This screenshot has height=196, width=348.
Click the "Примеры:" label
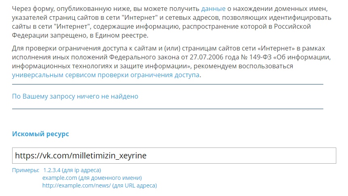coord(25,170)
